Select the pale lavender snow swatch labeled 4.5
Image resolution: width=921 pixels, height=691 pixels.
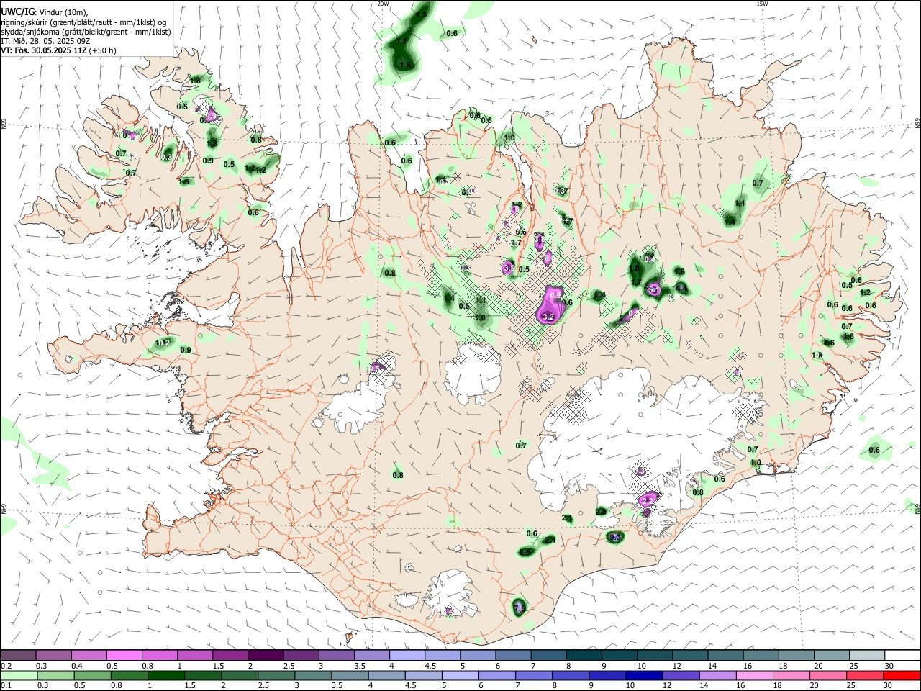click(x=441, y=655)
